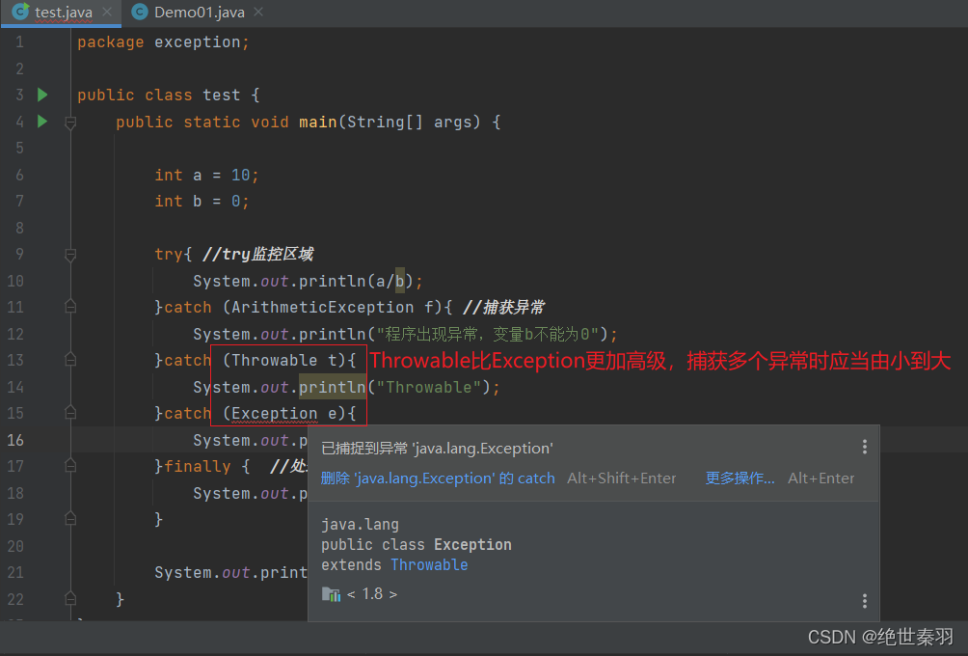
Task: Toggle fold end marker on line 19
Action: [70, 519]
